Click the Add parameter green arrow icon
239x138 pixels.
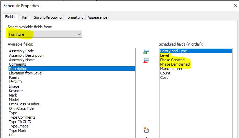(x=146, y=52)
